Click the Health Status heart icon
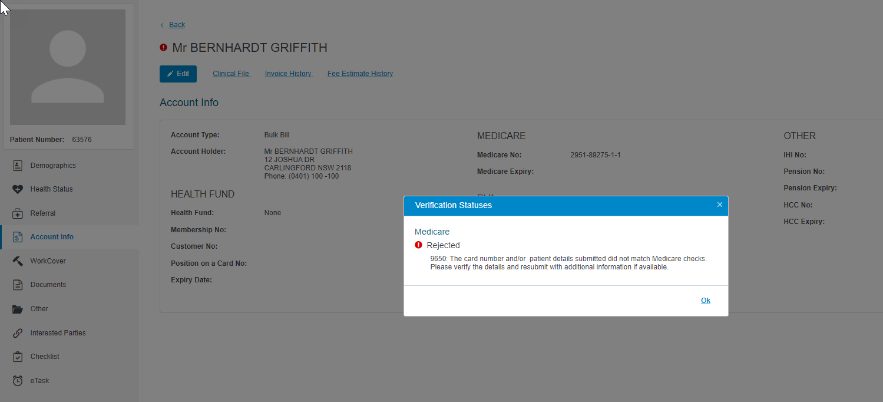This screenshot has height=402, width=883. [x=18, y=189]
